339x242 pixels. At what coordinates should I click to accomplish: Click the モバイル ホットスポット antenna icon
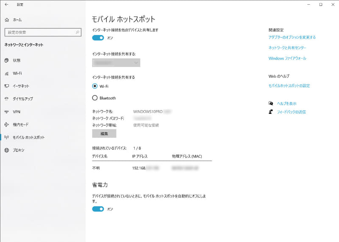pyautogui.click(x=7, y=137)
